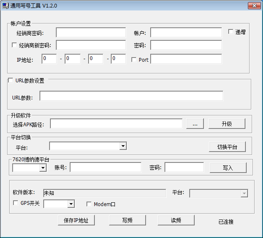Check the GPS开关 checkbox
263x238 pixels.
tap(16, 203)
